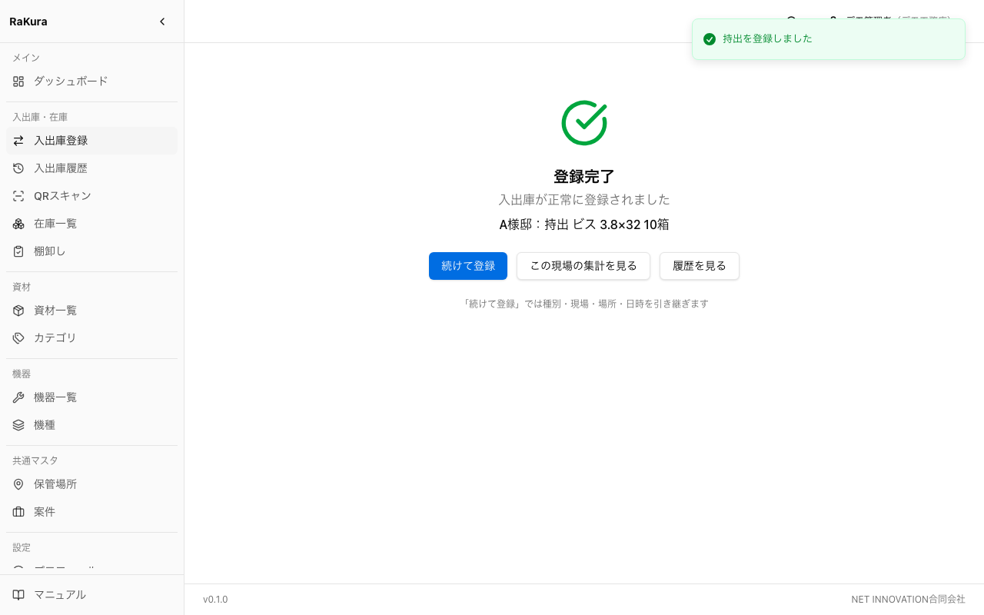Click the RaKura app title
Screen dimensions: 984x615
(28, 22)
